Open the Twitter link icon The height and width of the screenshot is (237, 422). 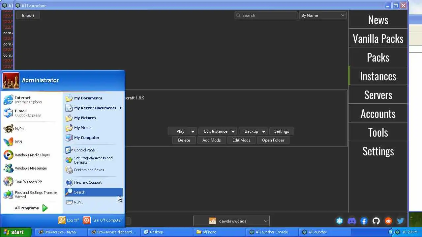(401, 221)
